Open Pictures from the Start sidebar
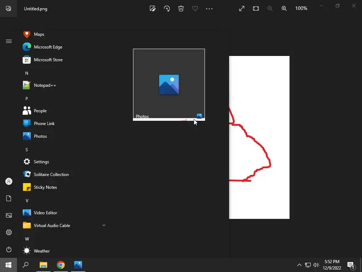 pos(9,215)
